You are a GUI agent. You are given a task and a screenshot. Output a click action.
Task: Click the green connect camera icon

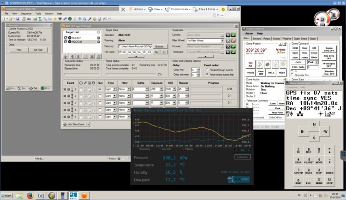point(233,35)
